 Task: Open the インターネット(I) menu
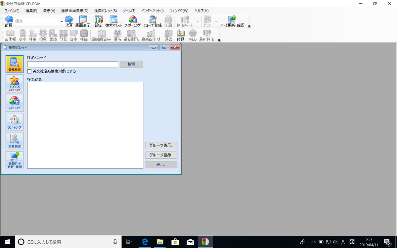153,11
